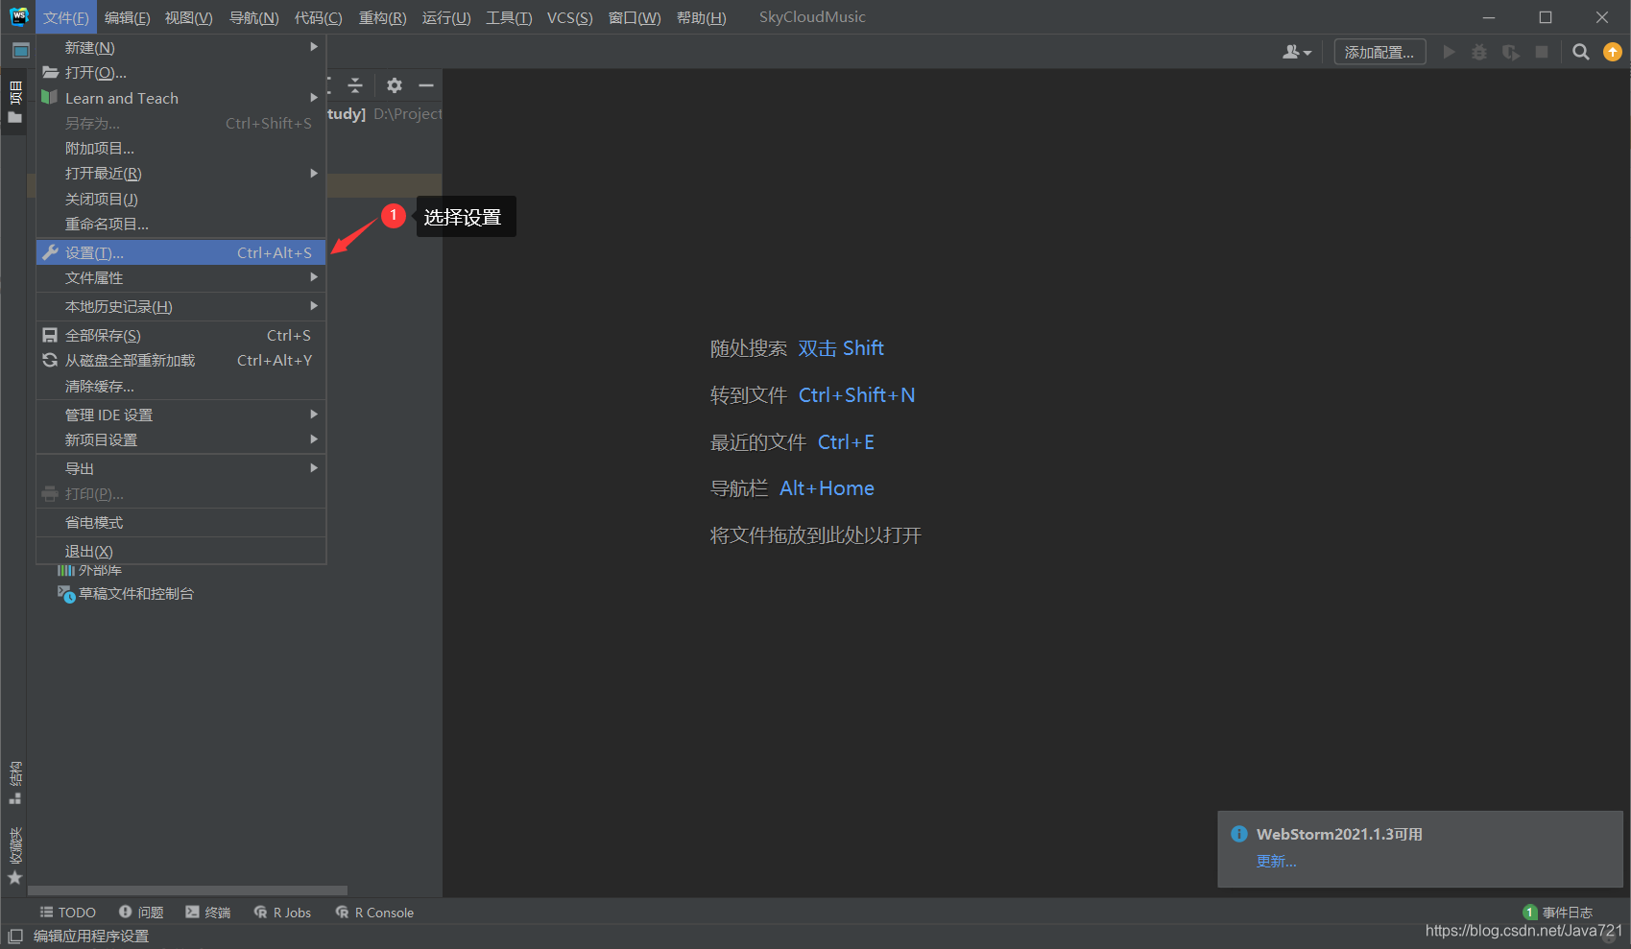This screenshot has height=949, width=1631.
Task: Expand the Open Recent submenu
Action: [181, 174]
